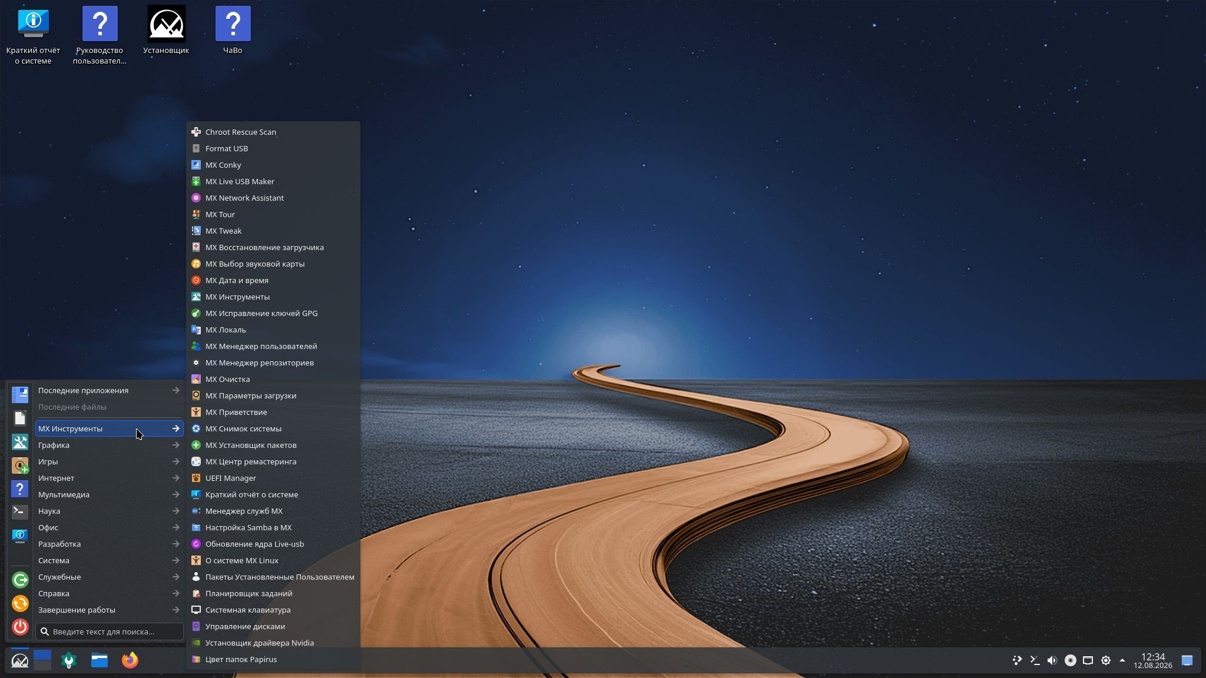The height and width of the screenshot is (678, 1206).
Task: Select the 'Руководство пользователя' desktop icon
Action: [100, 35]
